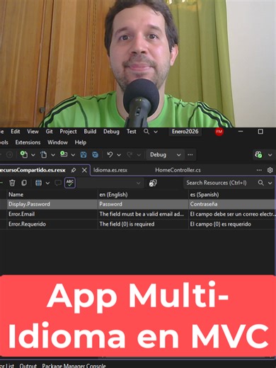Click the Name column header

coord(52,195)
